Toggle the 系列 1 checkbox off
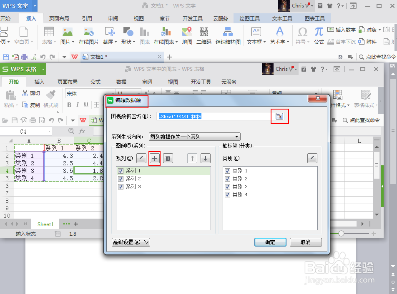Screen dimensions: 397x294 click(x=121, y=170)
